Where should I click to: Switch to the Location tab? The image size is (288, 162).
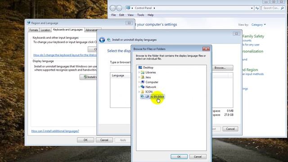[45, 30]
